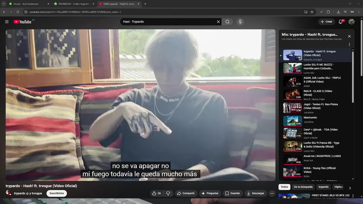Open the trypardo channel name link
Screen dimensions: 363x204
(20, 194)
